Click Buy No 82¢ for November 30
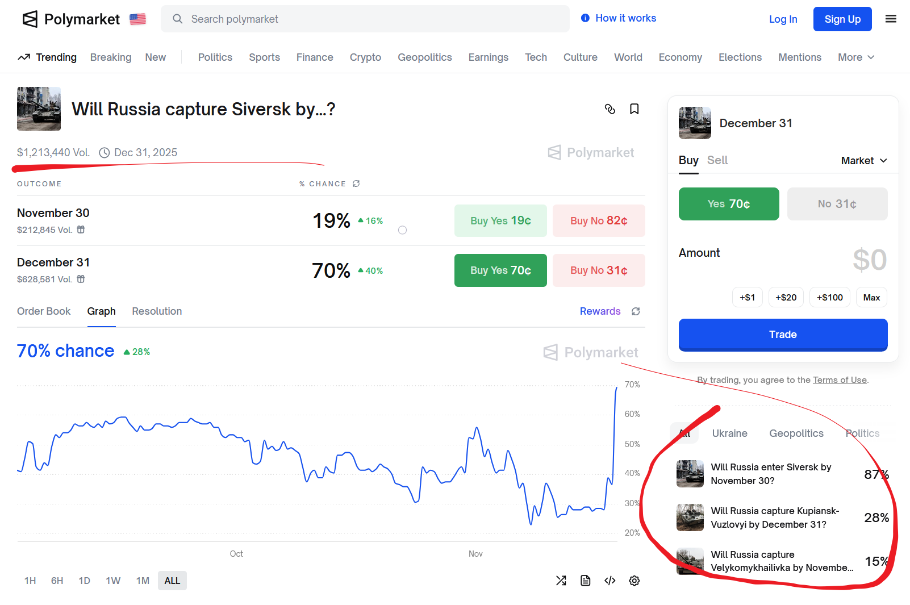 coord(599,221)
